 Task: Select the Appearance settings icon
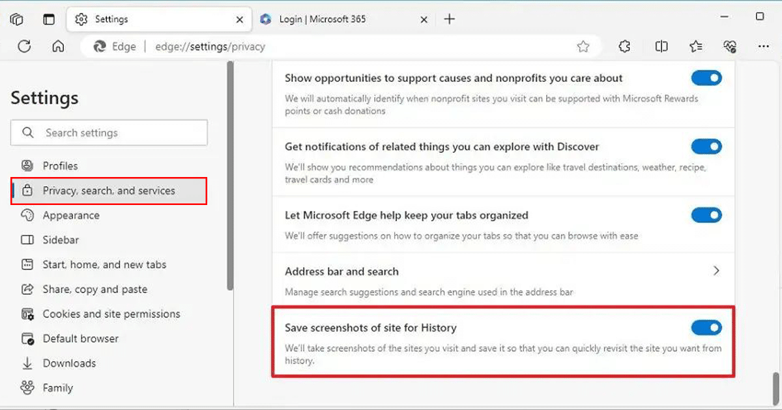click(26, 215)
